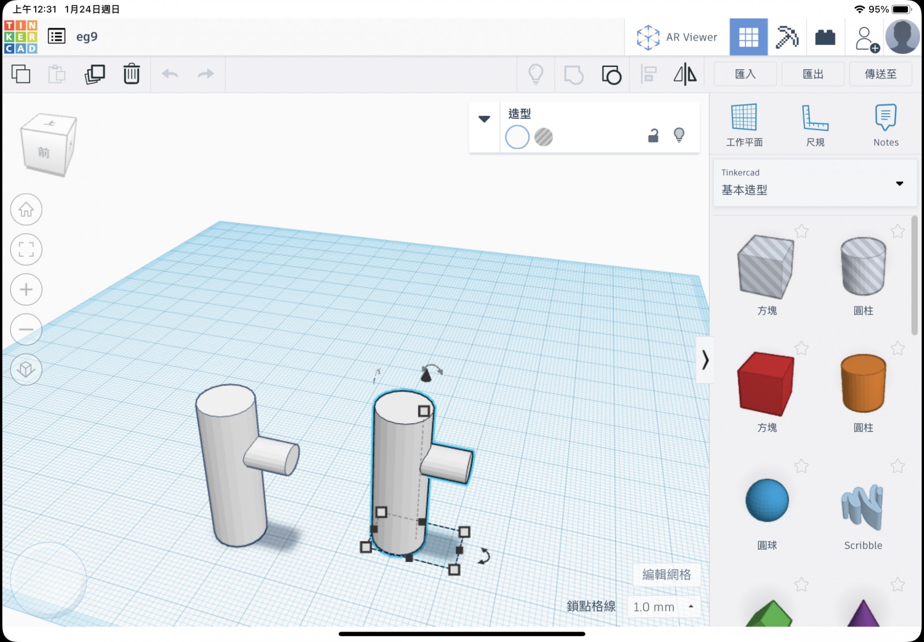This screenshot has width=924, height=642.
Task: Duplicate the selected shape
Action: coord(95,74)
